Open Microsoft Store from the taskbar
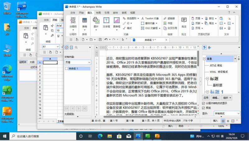The width and height of the screenshot is (249, 141). [x=119, y=136]
